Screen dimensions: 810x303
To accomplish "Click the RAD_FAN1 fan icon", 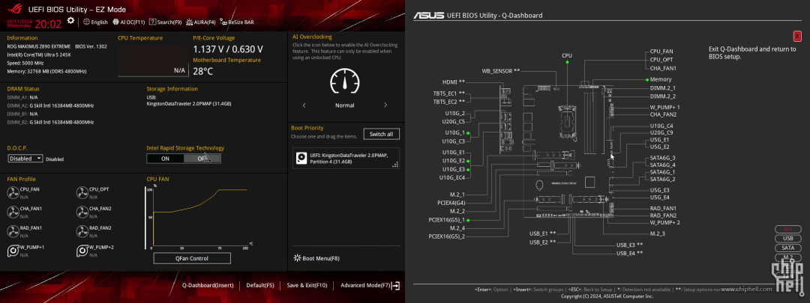I will 13,231.
